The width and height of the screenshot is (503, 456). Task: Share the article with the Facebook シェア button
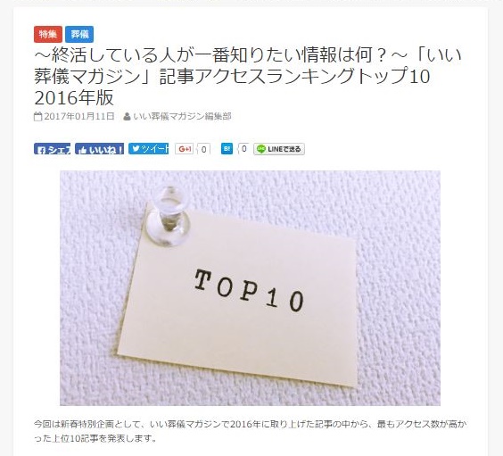[53, 149]
